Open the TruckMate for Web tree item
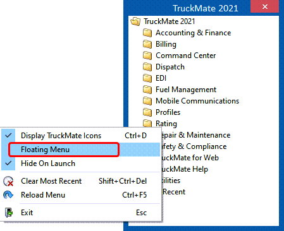 (190, 158)
